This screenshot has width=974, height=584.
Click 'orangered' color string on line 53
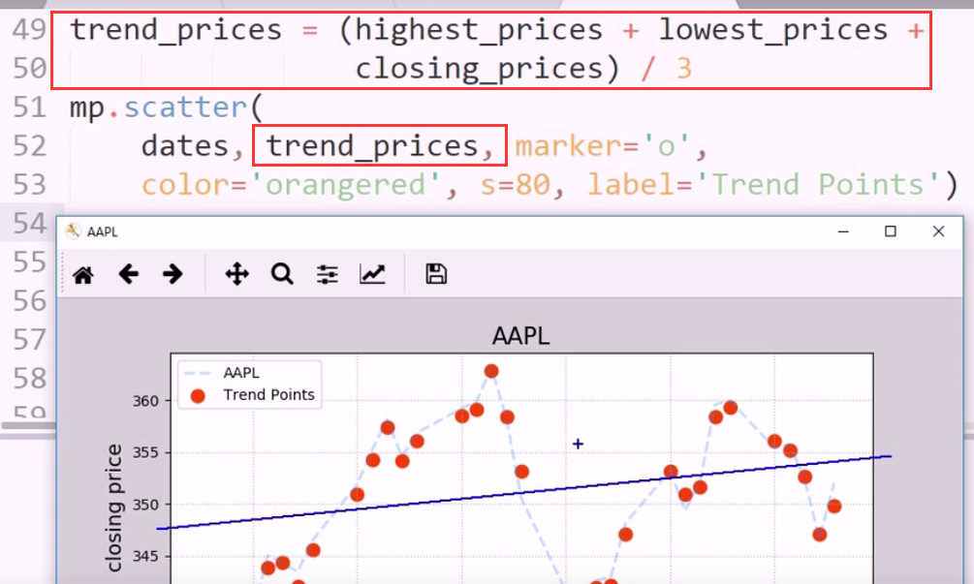[x=345, y=185]
